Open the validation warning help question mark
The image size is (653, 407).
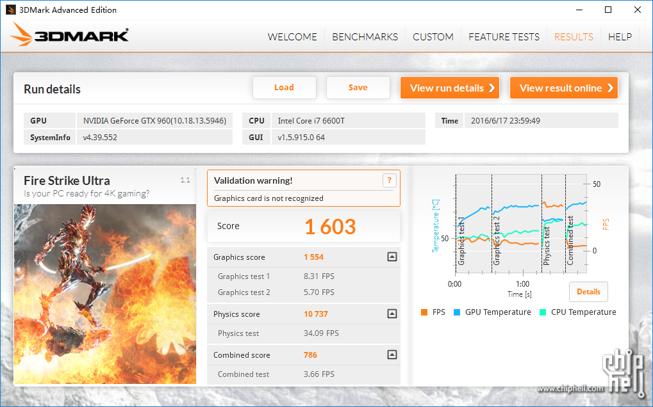tap(390, 180)
